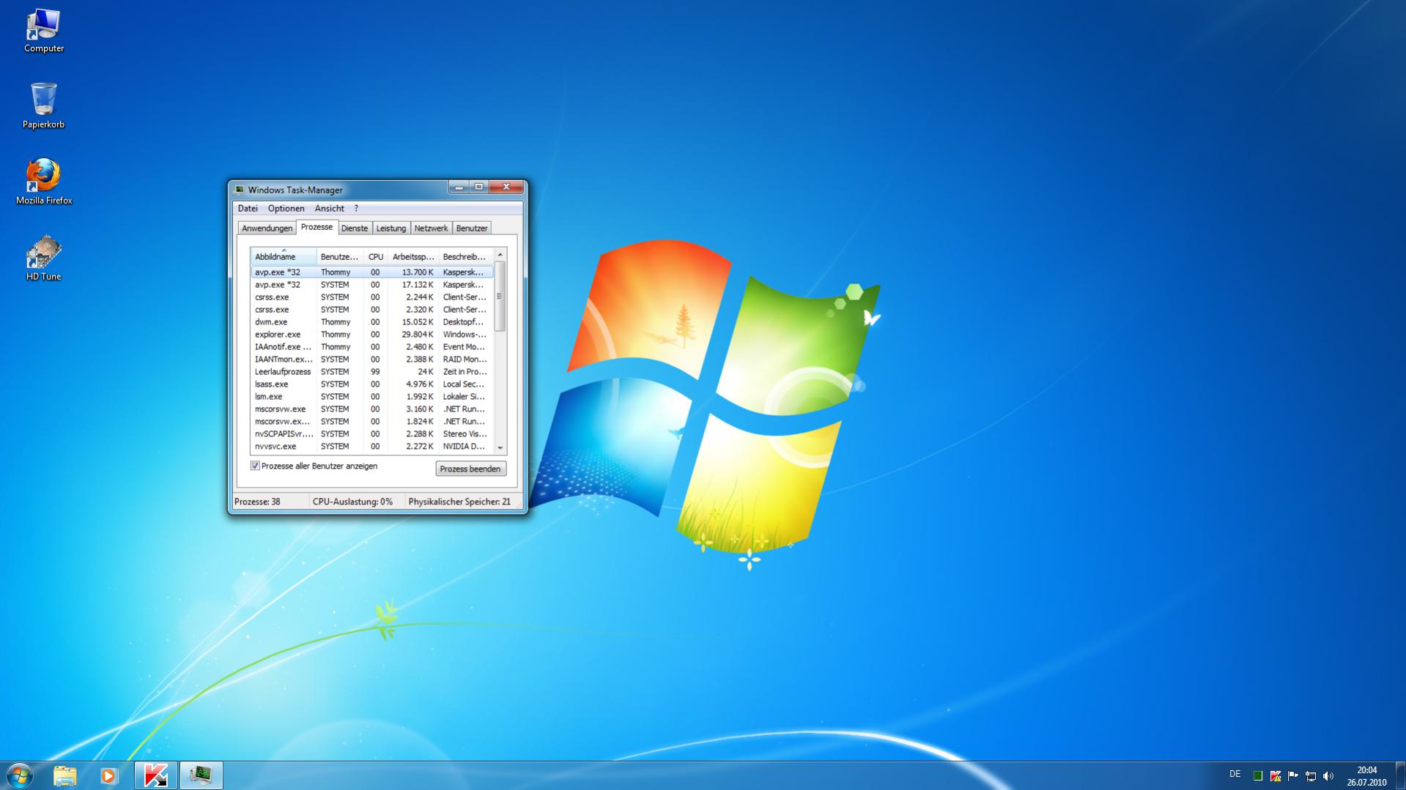1406x790 pixels.
Task: Open the Windows Start menu orb
Action: pyautogui.click(x=20, y=775)
